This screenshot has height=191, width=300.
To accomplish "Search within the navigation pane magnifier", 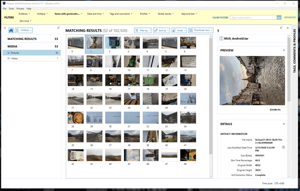I will [59, 28].
